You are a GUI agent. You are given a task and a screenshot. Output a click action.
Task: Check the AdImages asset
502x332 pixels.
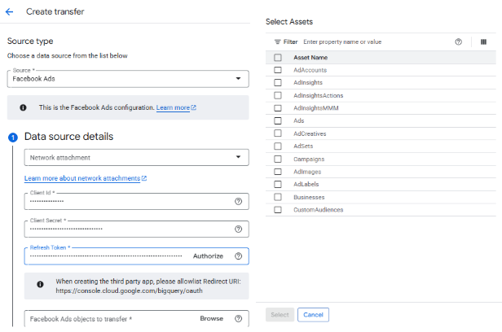tap(278, 172)
